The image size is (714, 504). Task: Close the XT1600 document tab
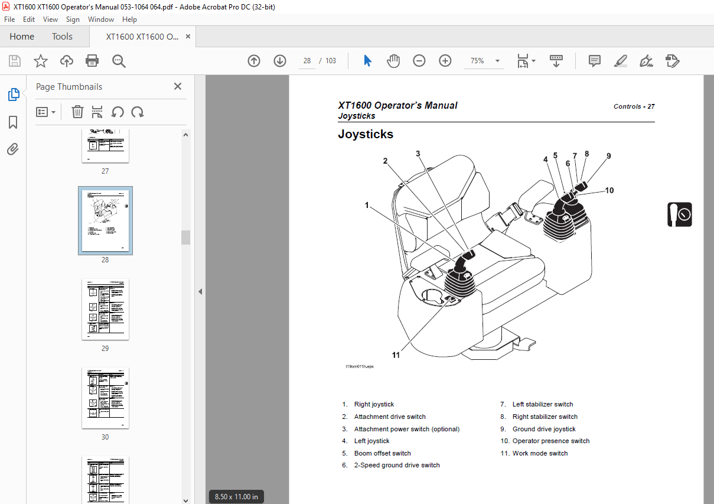(x=188, y=37)
